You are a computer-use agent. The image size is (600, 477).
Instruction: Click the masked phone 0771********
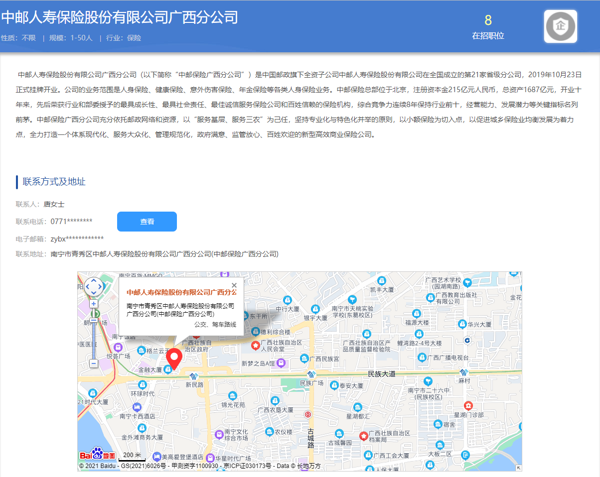71,222
